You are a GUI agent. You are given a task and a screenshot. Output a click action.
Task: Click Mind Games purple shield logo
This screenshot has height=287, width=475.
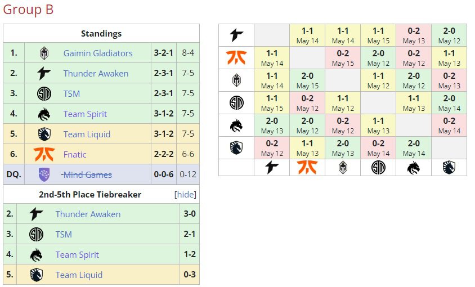[x=44, y=174]
